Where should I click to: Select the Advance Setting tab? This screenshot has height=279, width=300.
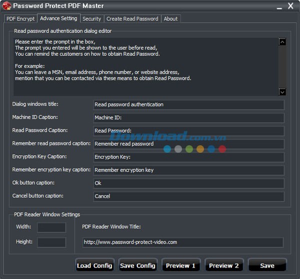tap(58, 18)
